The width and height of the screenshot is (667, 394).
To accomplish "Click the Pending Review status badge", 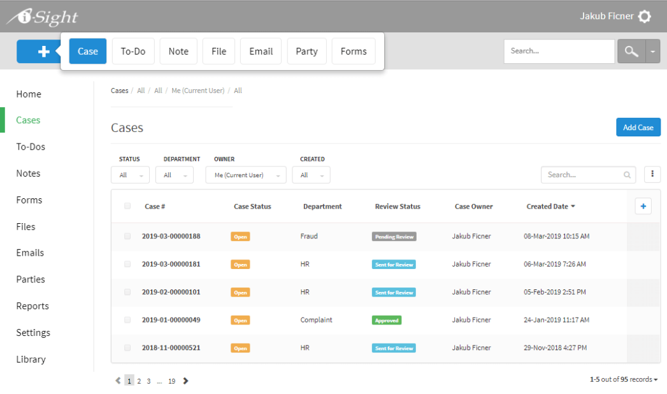I will point(394,237).
